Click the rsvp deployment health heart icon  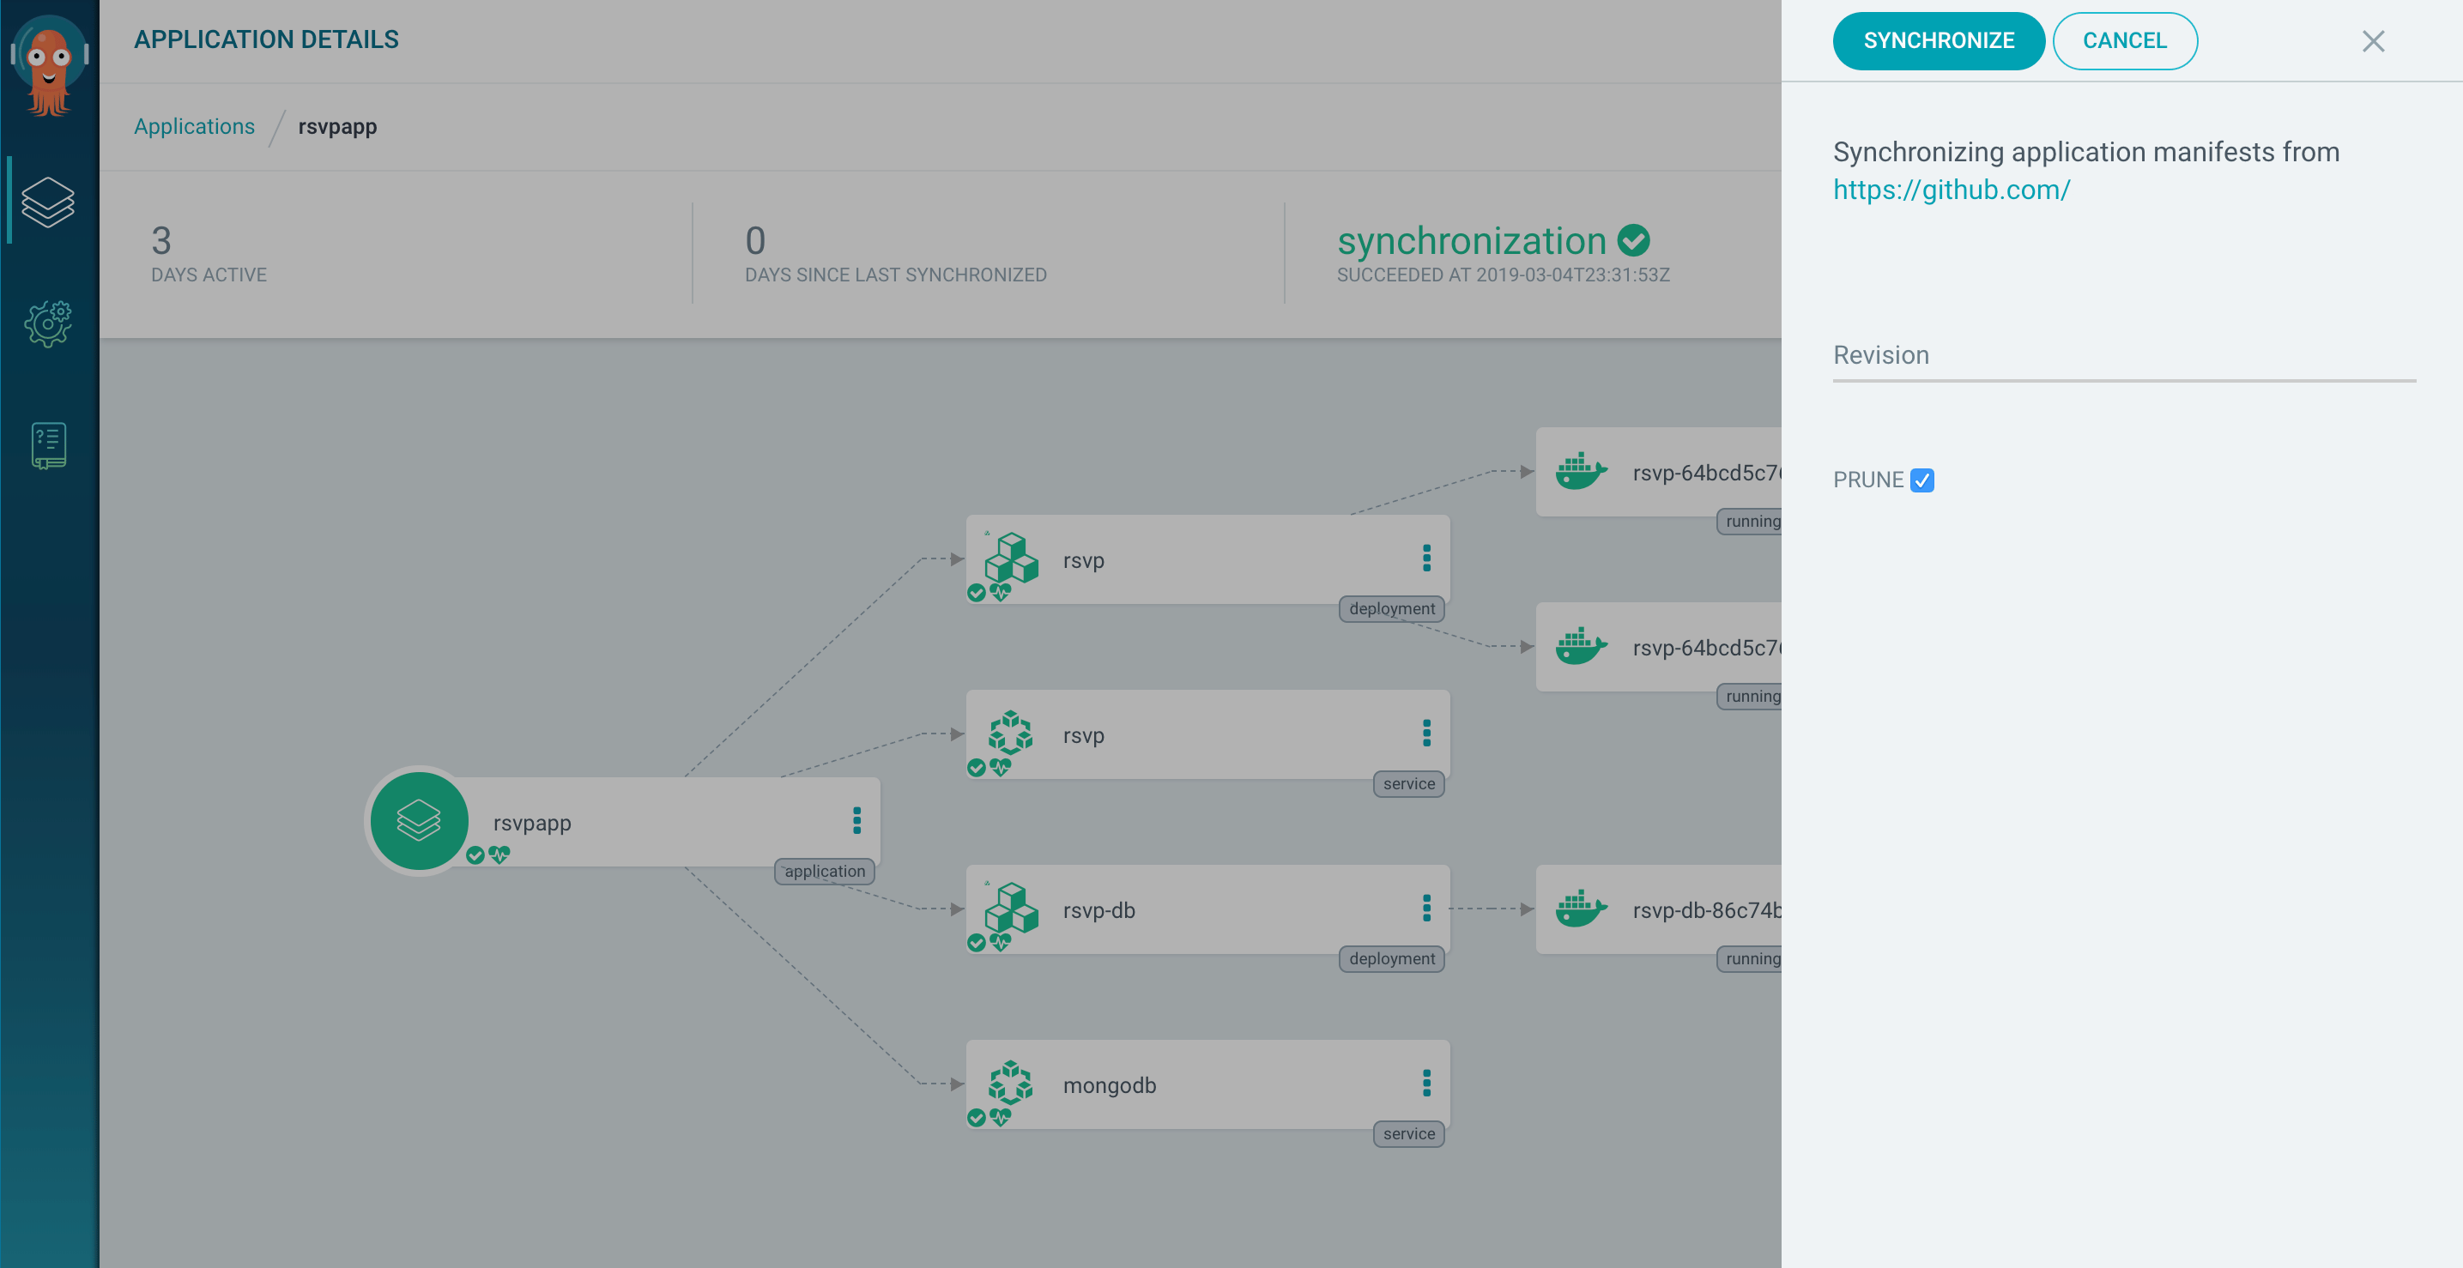(x=1000, y=593)
